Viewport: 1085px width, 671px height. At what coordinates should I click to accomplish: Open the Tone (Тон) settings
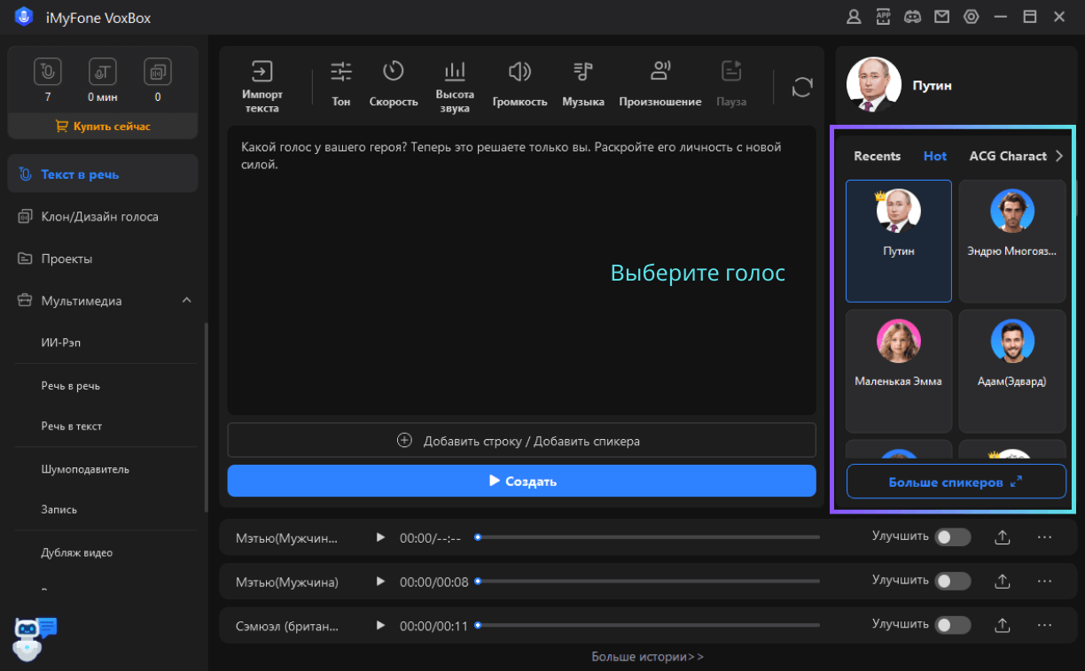coord(341,84)
